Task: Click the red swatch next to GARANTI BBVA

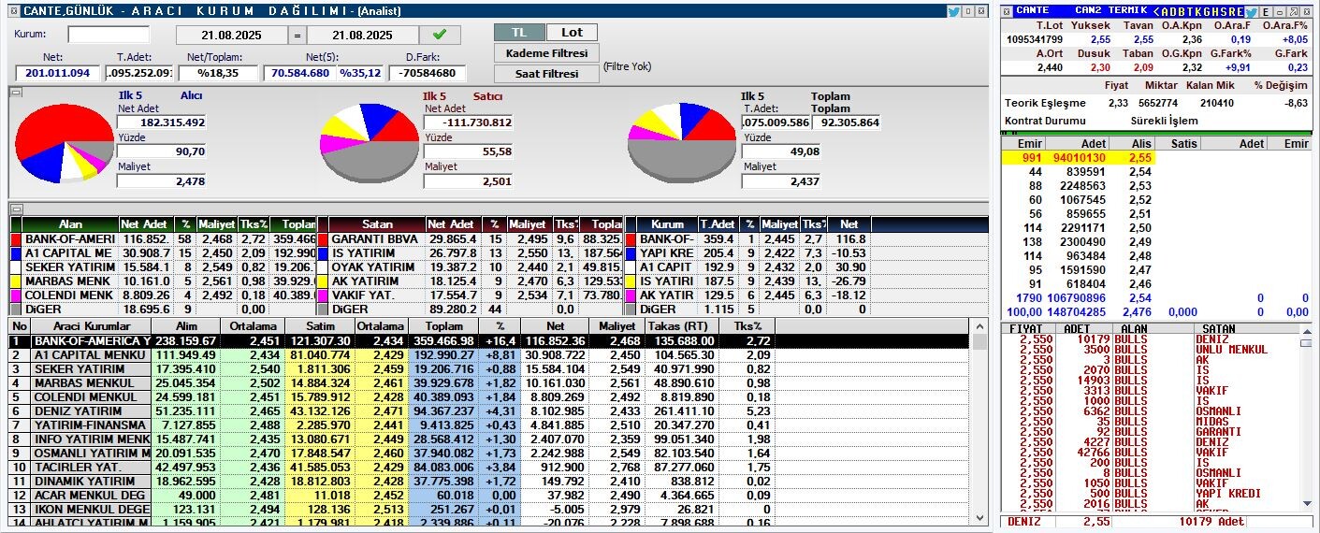Action: point(323,239)
